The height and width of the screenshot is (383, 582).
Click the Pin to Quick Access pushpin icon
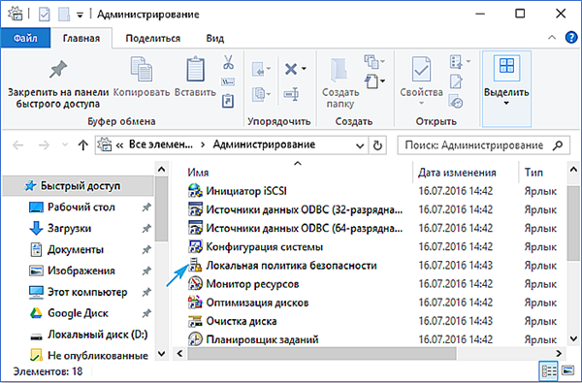tap(58, 70)
